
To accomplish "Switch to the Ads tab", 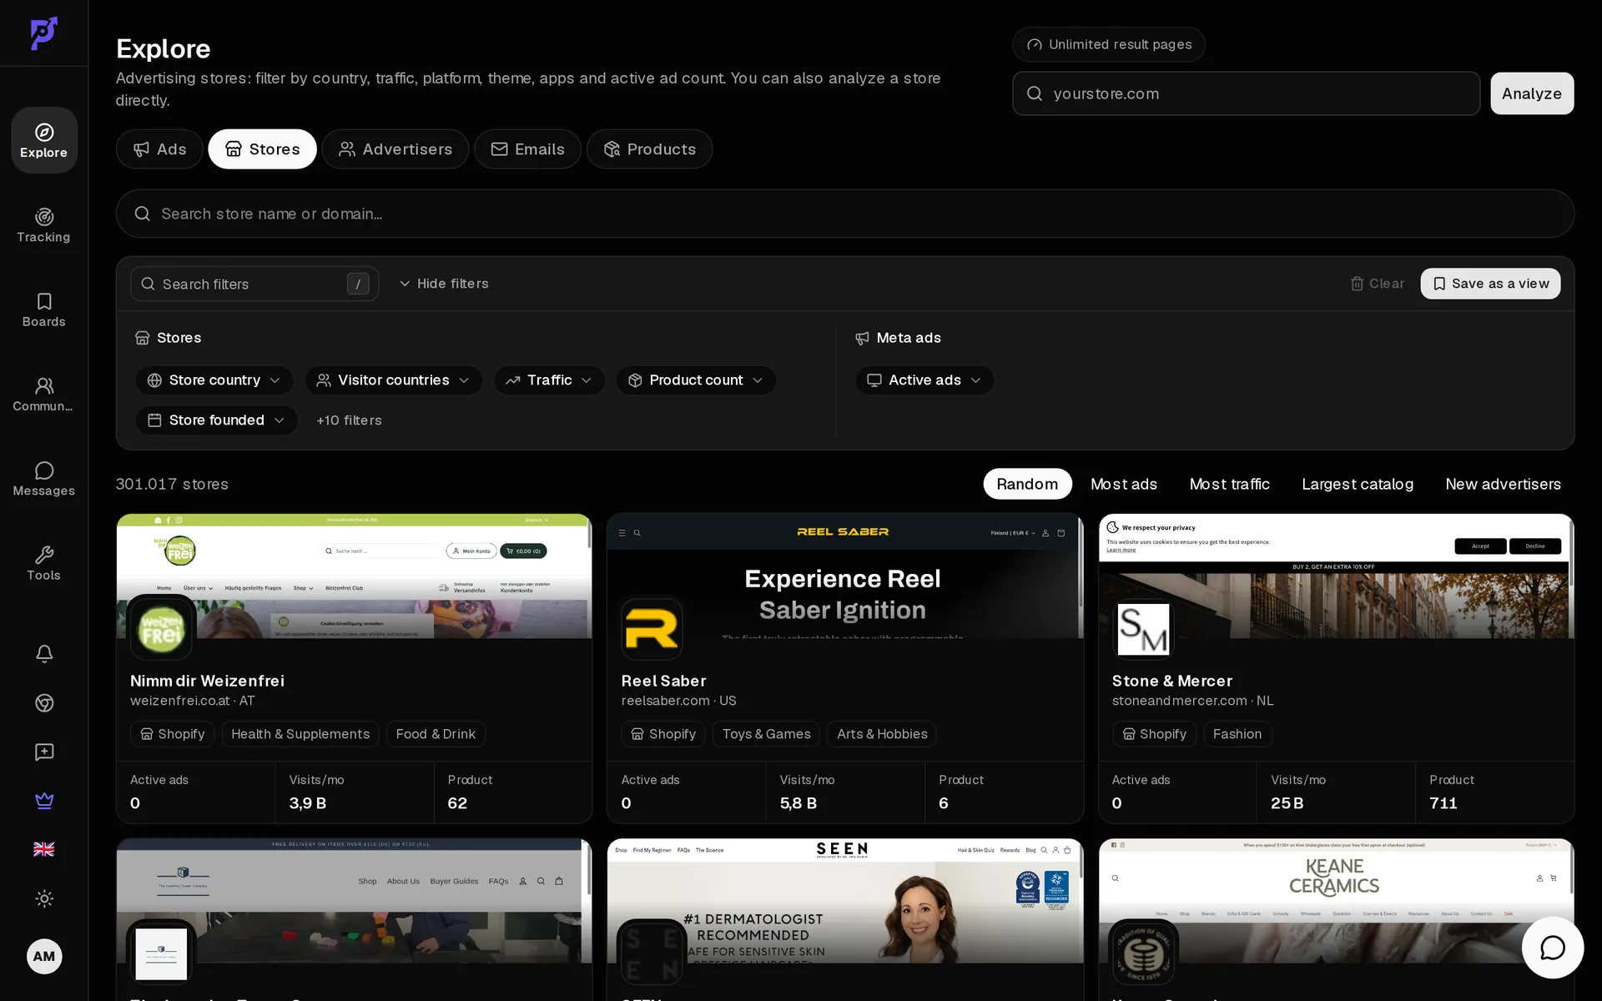I will (159, 149).
